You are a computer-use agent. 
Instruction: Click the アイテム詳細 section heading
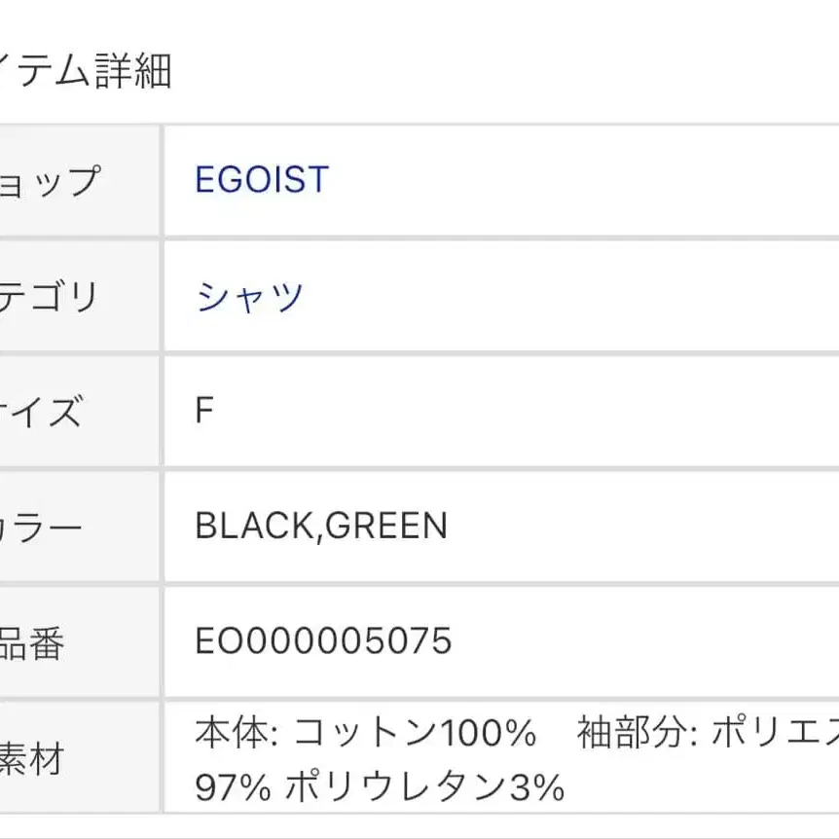86,70
